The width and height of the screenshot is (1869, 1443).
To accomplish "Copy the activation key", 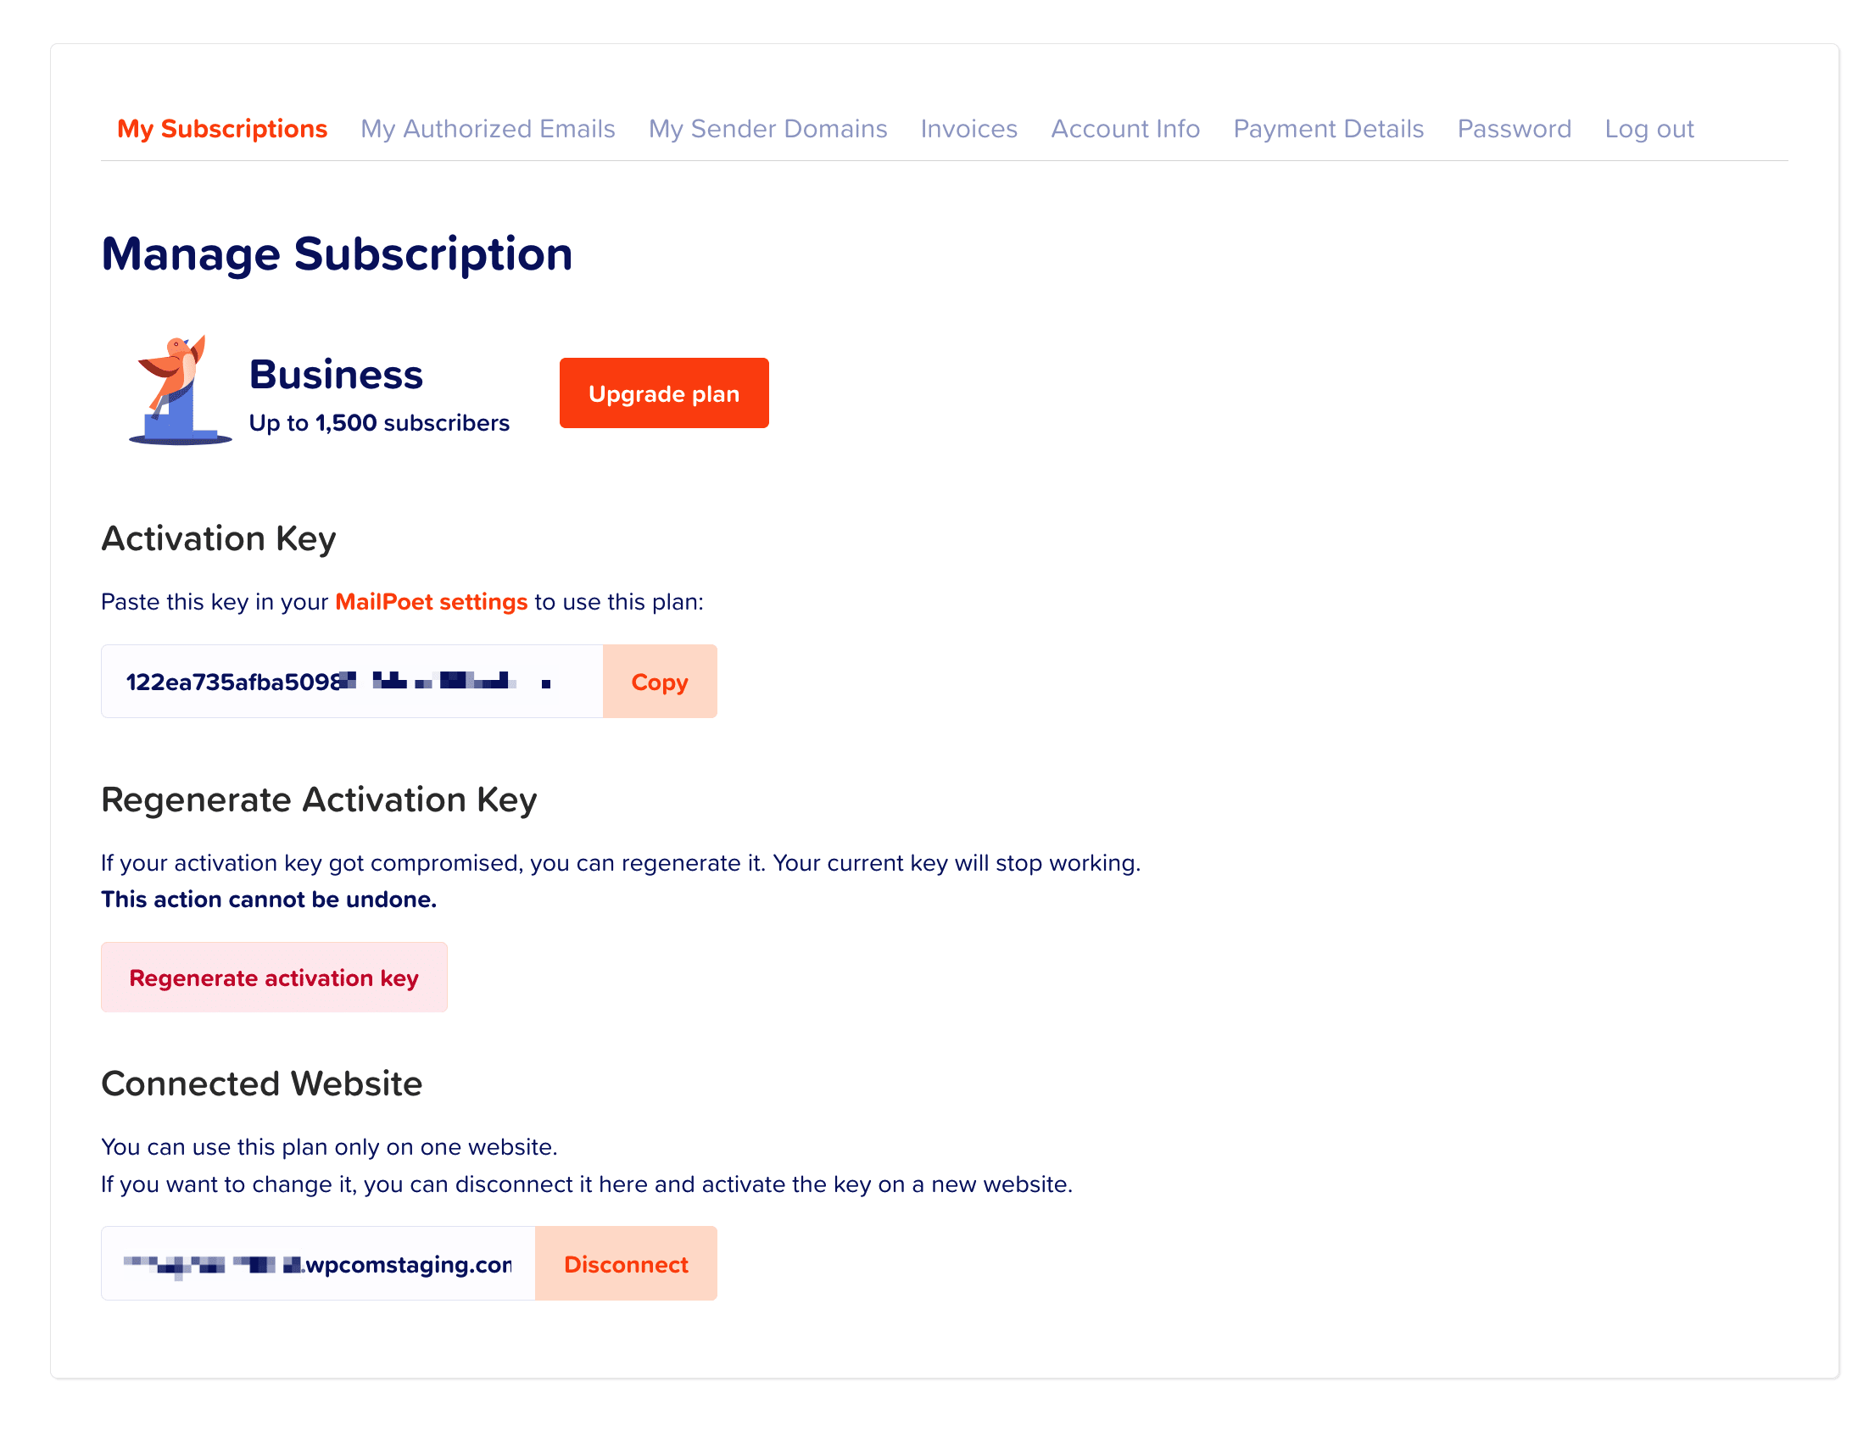I will click(x=659, y=682).
